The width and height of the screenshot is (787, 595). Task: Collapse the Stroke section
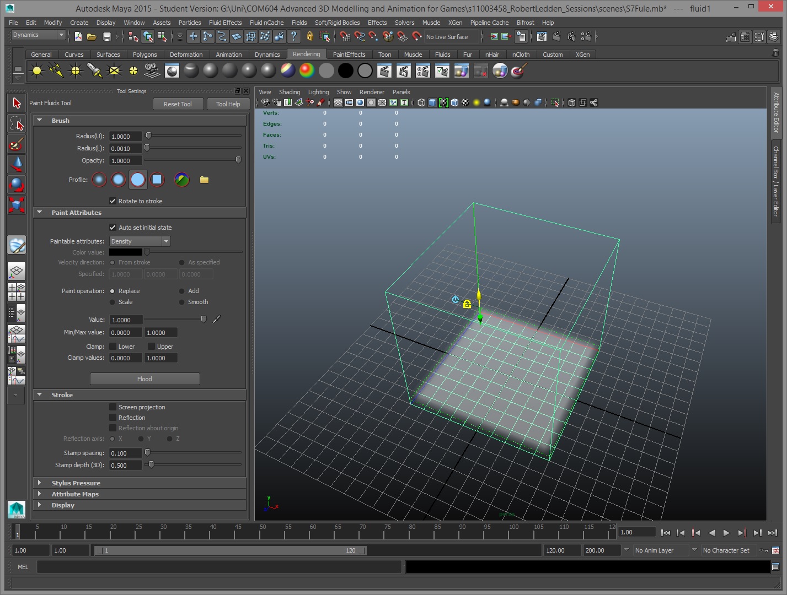click(x=40, y=394)
